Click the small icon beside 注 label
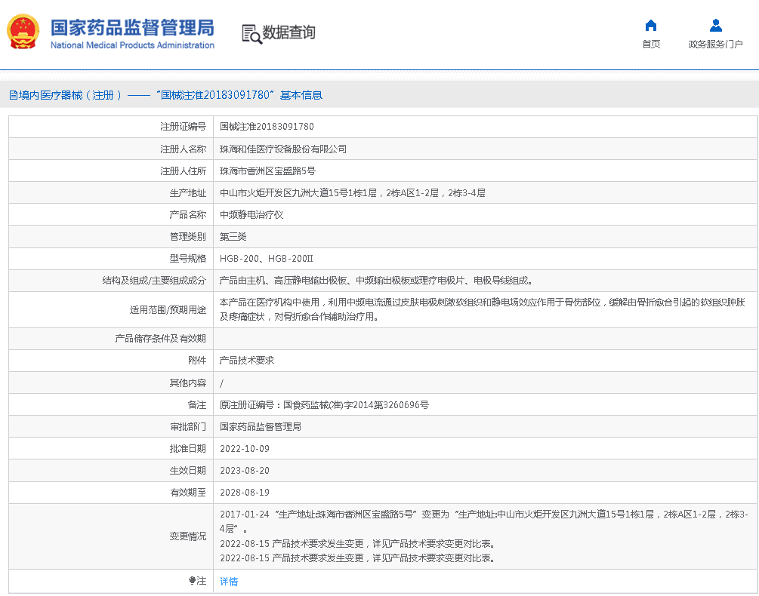Viewport: 759px width, 596px height. pos(192,581)
